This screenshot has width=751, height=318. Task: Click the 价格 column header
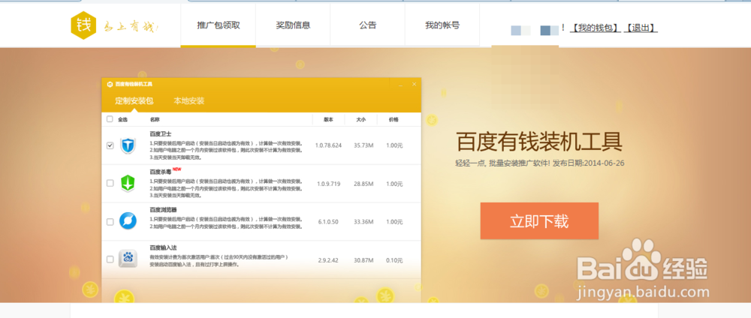tap(394, 119)
